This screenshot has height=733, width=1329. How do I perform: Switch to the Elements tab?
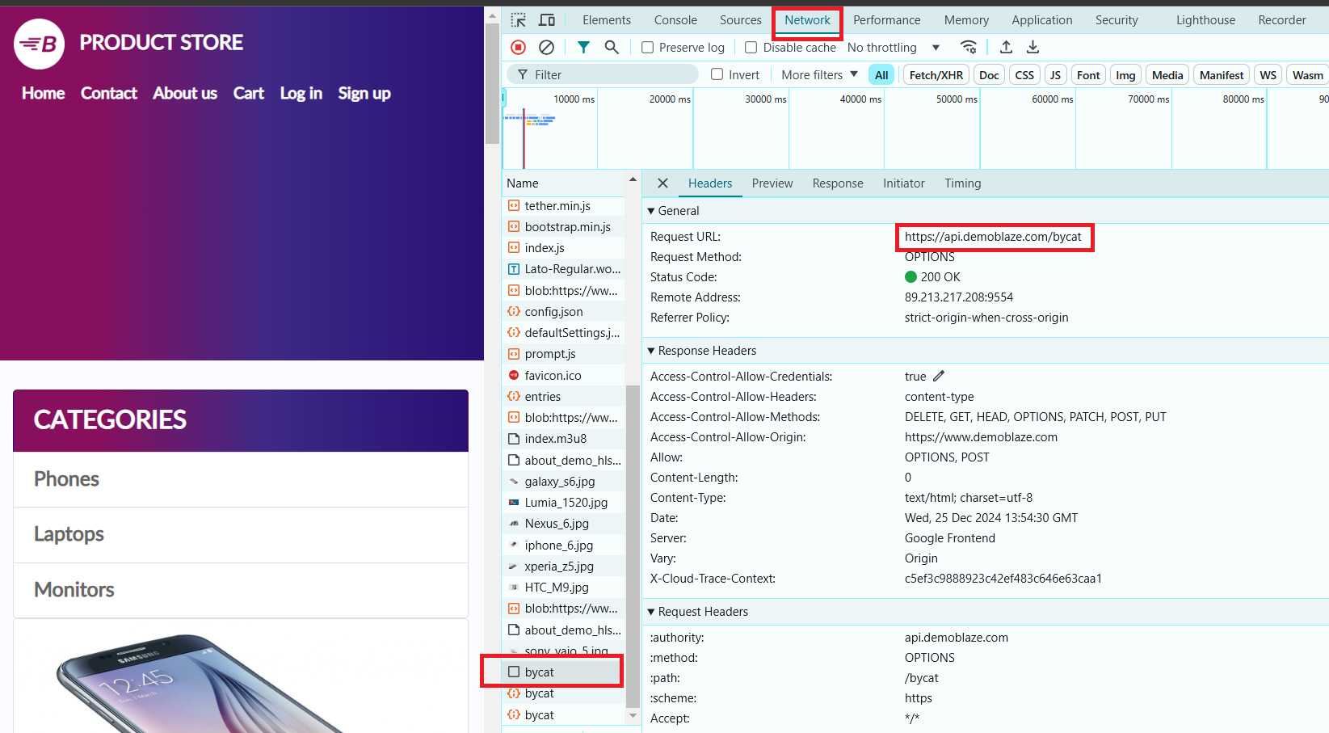pos(607,20)
